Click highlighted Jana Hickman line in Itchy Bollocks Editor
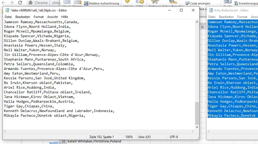Screen dimensions: 258x144 (233, 97)
